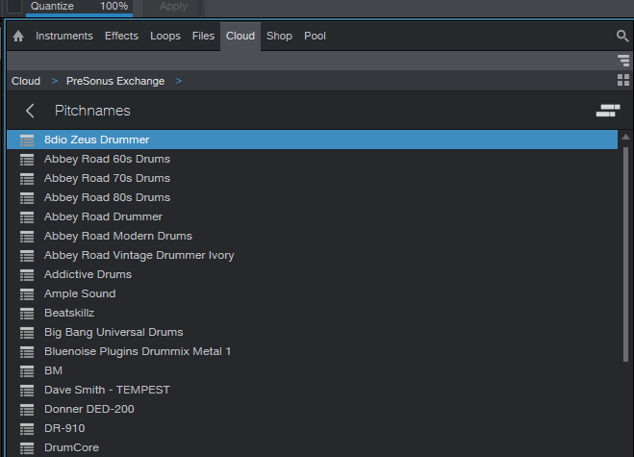634x457 pixels.
Task: Select Dave Smith - TEMPEST
Action: pyautogui.click(x=312, y=391)
